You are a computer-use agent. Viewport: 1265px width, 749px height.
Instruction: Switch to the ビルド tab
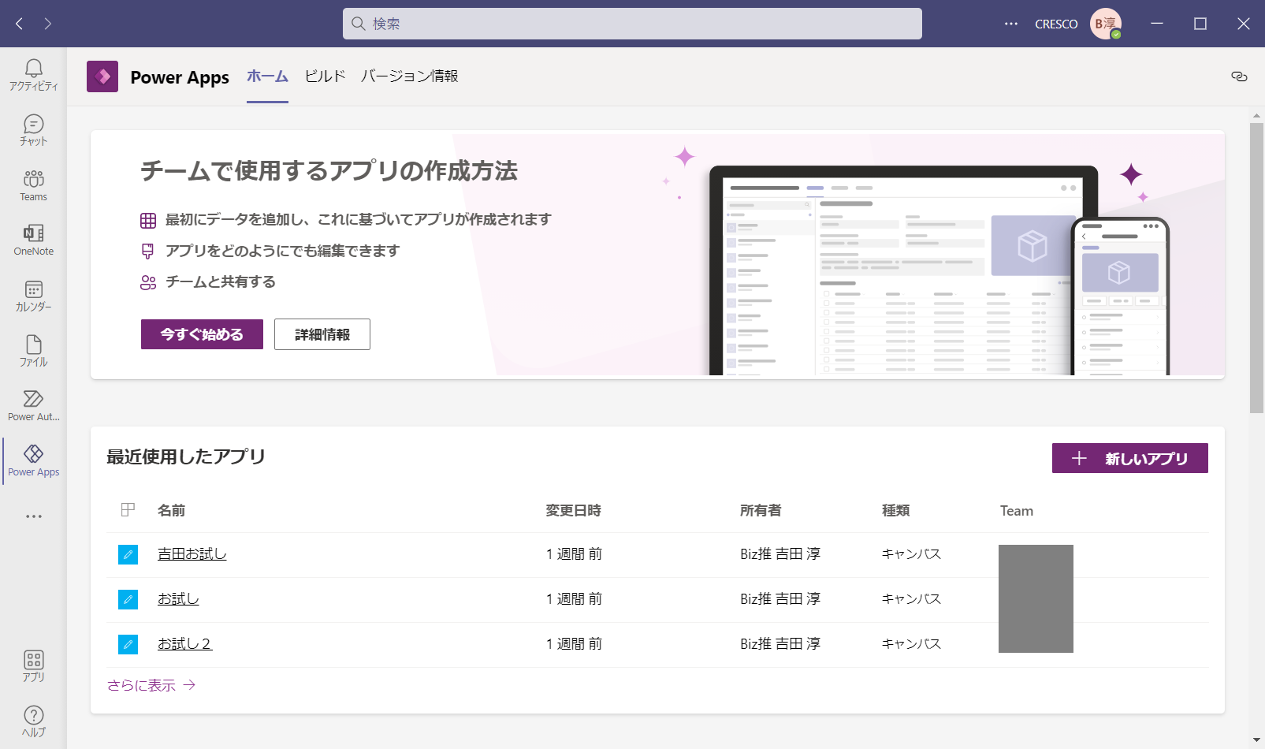(x=325, y=76)
